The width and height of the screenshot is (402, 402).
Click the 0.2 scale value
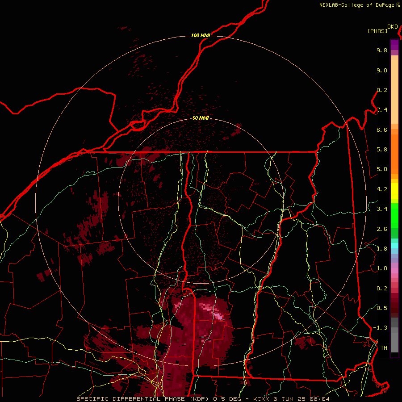point(382,289)
